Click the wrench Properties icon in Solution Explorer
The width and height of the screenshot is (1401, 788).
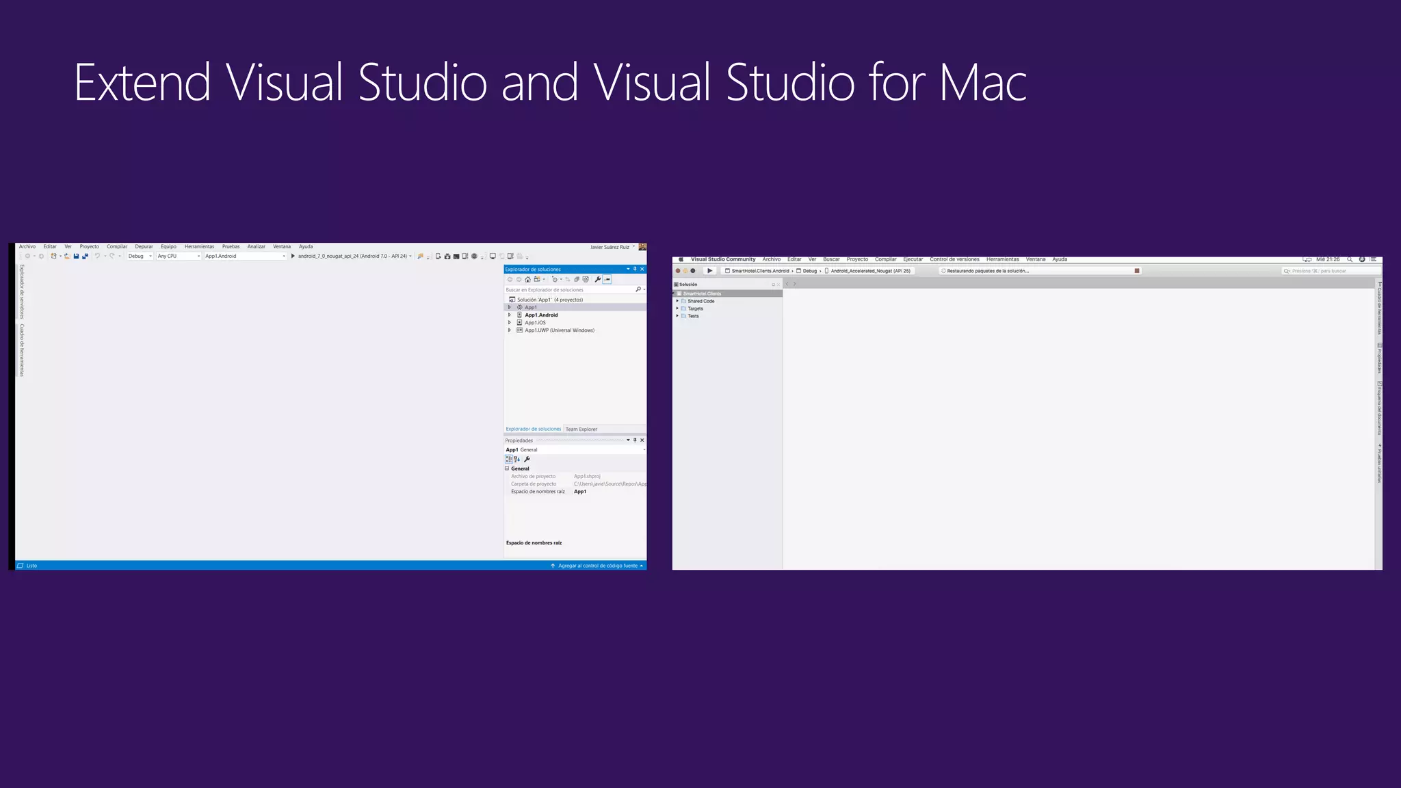click(598, 280)
